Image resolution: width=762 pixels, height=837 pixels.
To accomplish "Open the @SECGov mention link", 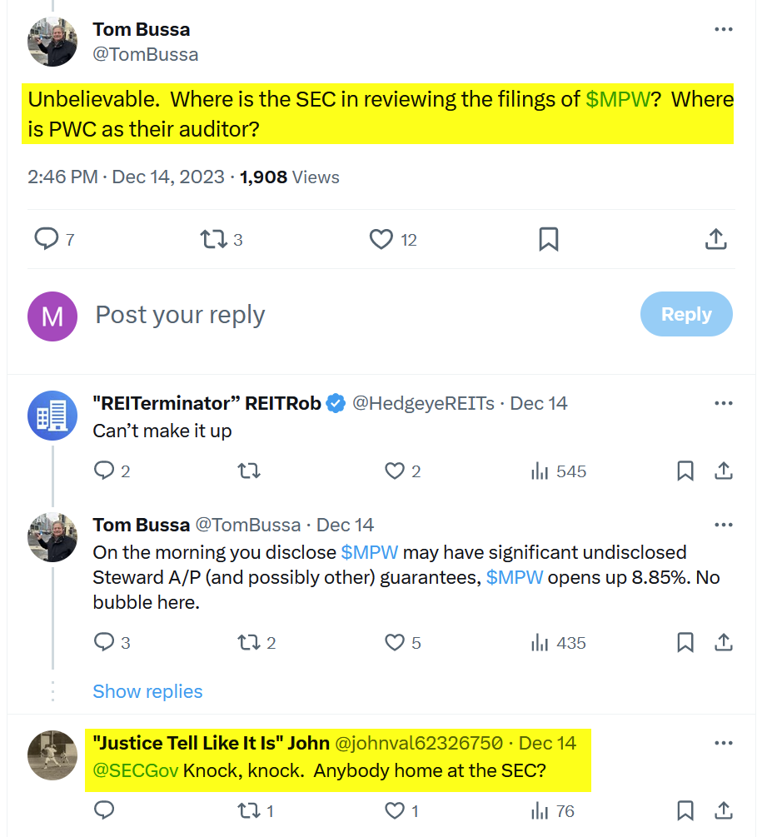I will (x=136, y=770).
